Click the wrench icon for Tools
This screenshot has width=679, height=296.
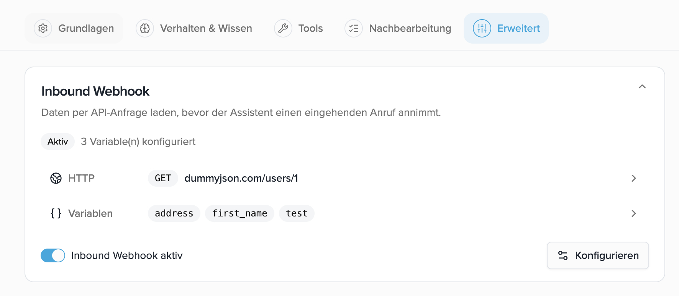tap(283, 28)
